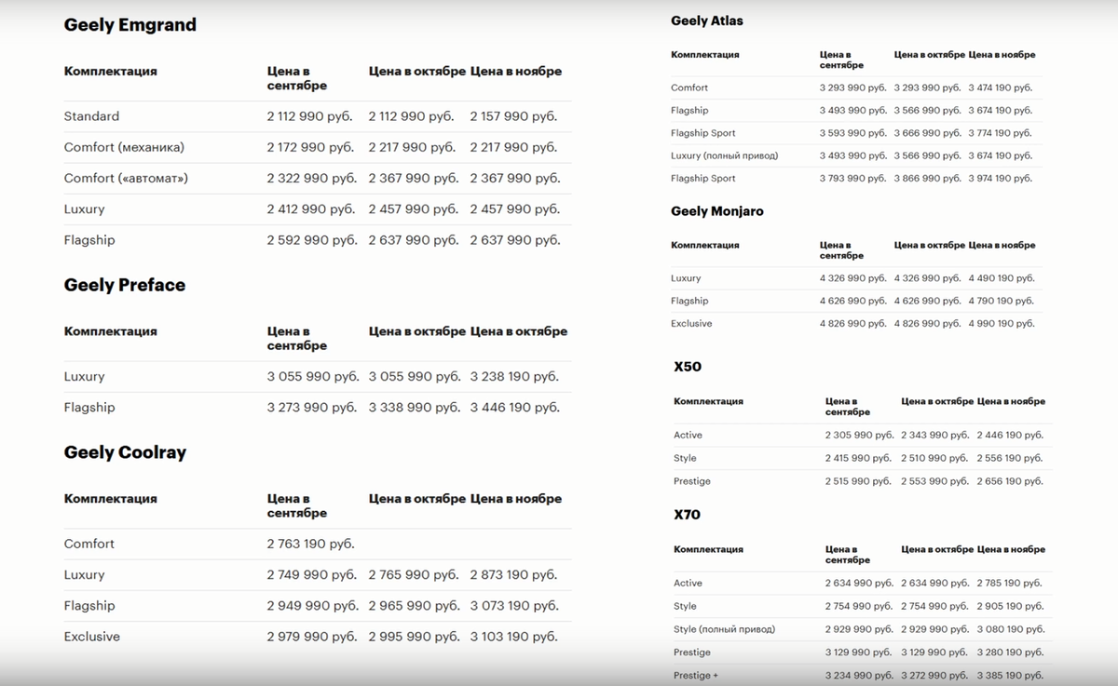The width and height of the screenshot is (1118, 686).
Task: Select X50 Style September price "2 415 990 руб."
Action: pyautogui.click(x=858, y=458)
